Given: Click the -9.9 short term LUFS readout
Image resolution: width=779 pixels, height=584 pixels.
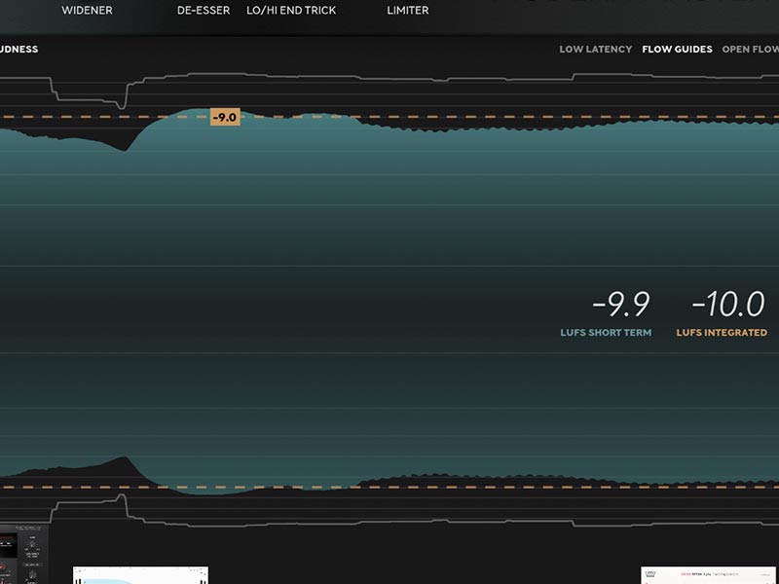Looking at the screenshot, I should click(620, 305).
